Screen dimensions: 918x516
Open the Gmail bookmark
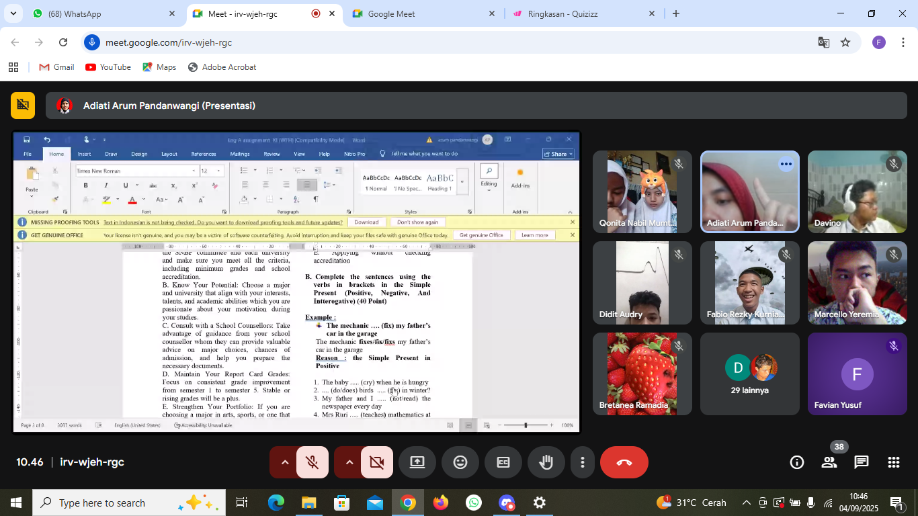tap(56, 67)
